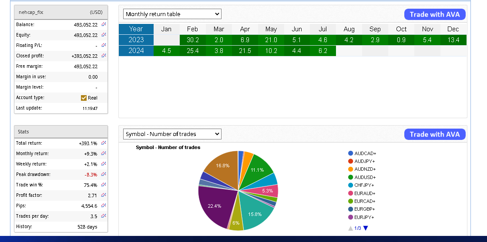
Task: Click the top Trade with AVA button
Action: coord(434,14)
